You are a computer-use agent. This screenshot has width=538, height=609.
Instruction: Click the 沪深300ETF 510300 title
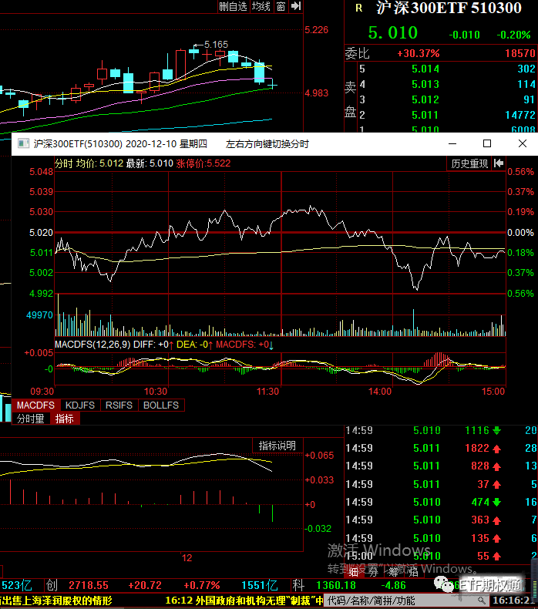[x=449, y=8]
